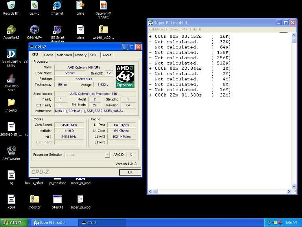Image resolution: width=302 pixels, height=227 pixels.
Task: Click OK in the CPU-Z window
Action: 130,172
